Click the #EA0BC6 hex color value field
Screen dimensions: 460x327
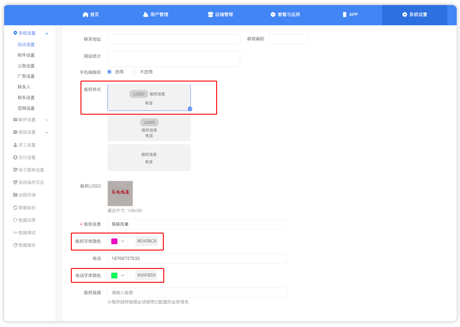click(147, 241)
